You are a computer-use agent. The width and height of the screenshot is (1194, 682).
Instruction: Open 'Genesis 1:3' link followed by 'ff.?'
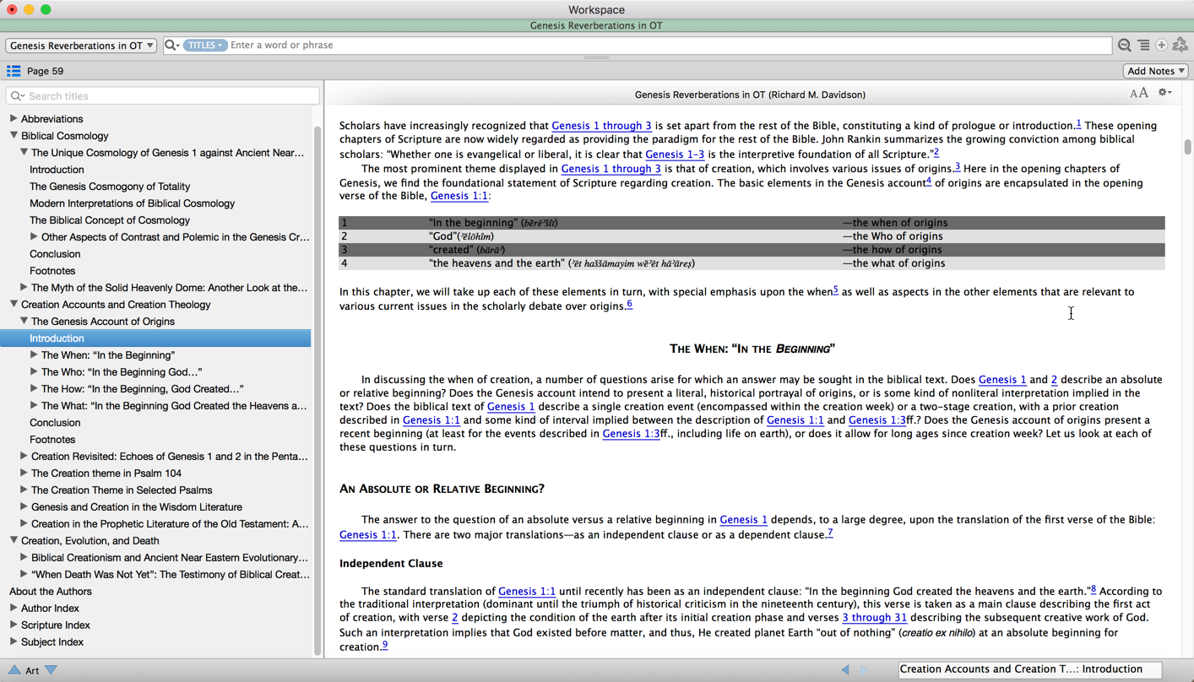877,420
